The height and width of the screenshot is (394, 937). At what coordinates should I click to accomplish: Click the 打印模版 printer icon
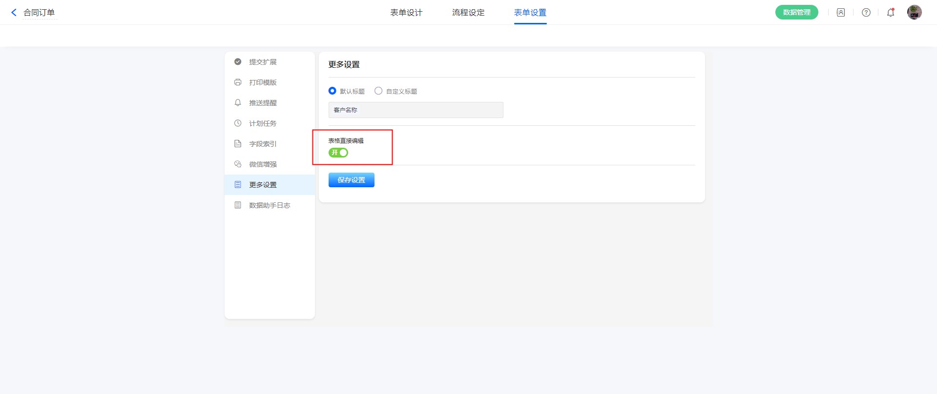click(238, 82)
